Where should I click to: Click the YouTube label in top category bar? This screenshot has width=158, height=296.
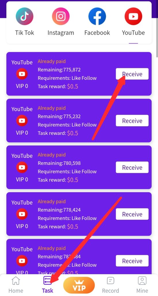pos(133,33)
